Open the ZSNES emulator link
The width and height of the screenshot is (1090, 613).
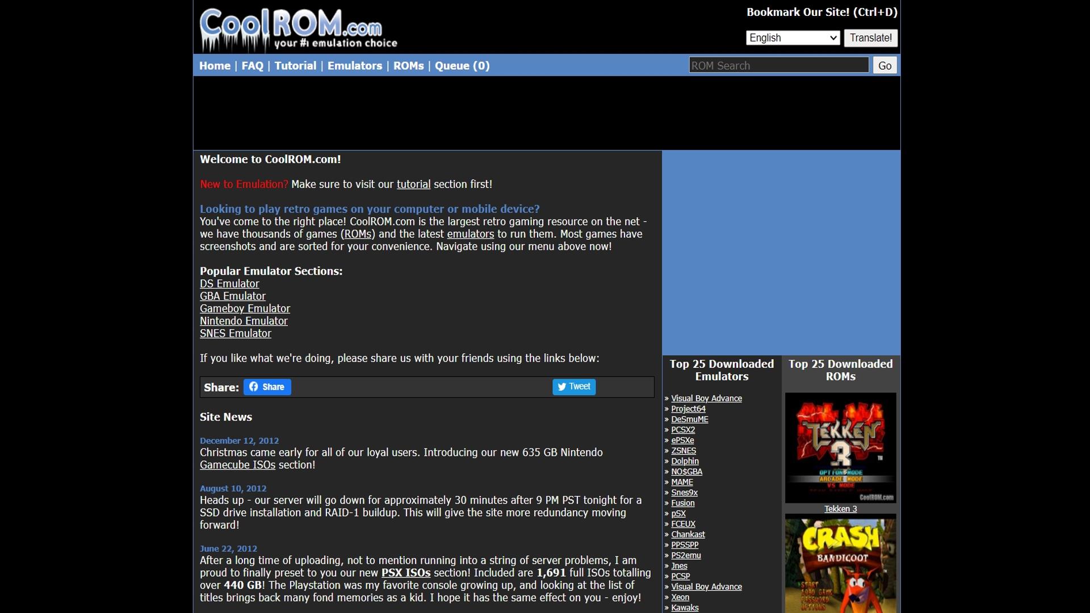click(x=684, y=451)
